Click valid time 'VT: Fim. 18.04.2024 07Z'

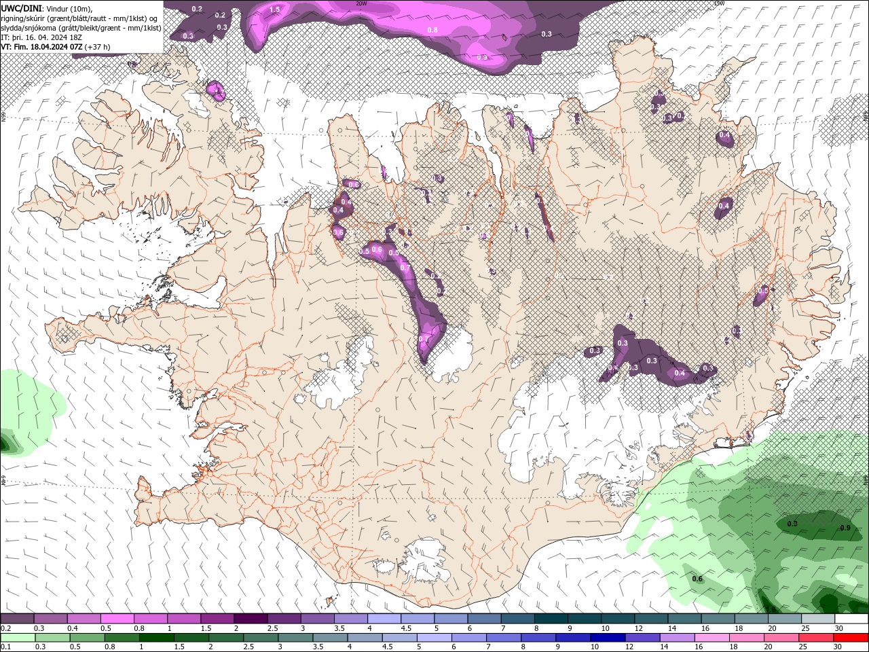coord(42,47)
